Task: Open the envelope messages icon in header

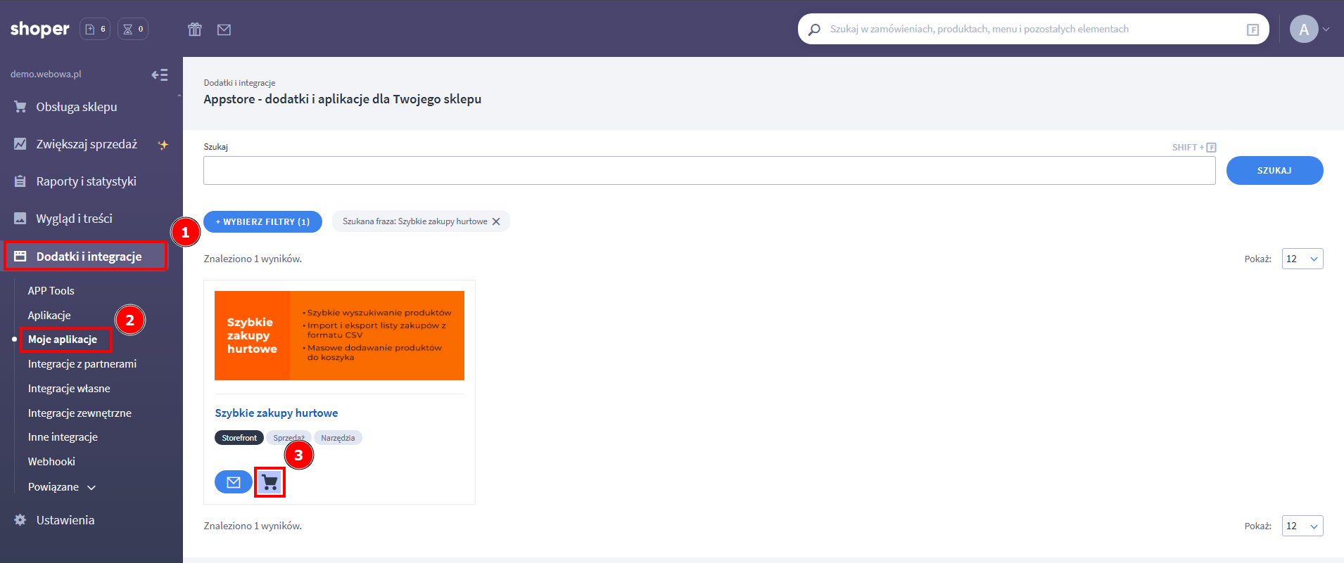Action: tap(224, 30)
